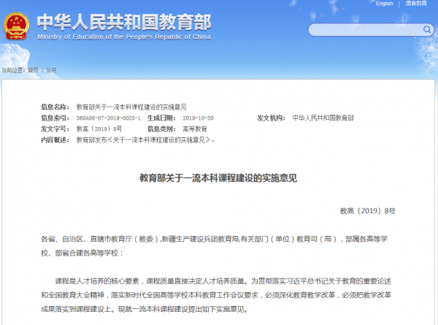Click the 信息索引 label
Viewport: 438px width, 325px height.
pyautogui.click(x=55, y=118)
